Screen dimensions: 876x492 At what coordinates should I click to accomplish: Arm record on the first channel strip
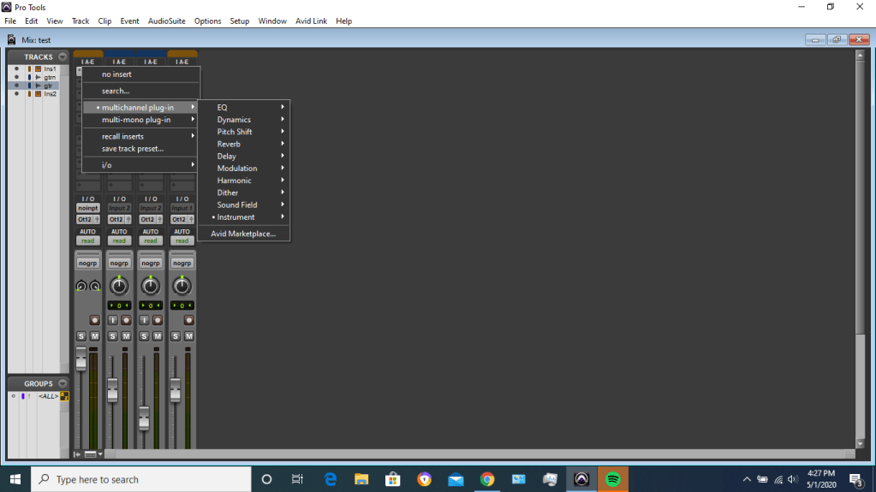[95, 320]
